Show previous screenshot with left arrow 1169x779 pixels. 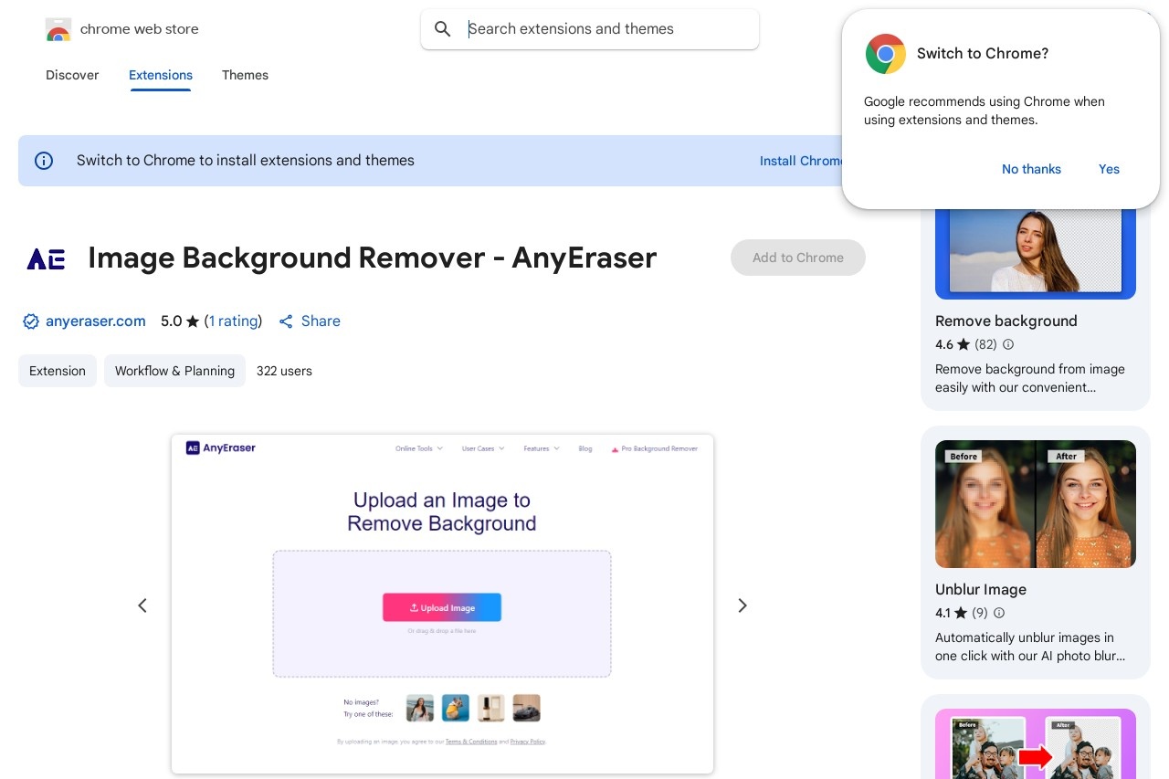point(142,605)
